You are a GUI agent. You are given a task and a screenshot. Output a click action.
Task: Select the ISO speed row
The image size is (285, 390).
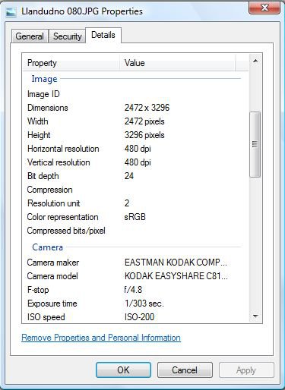pyautogui.click(x=136, y=316)
